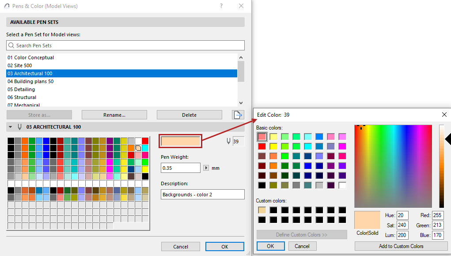Delete the selected pen set
Viewport: 451px width, 256px height.
[189, 115]
